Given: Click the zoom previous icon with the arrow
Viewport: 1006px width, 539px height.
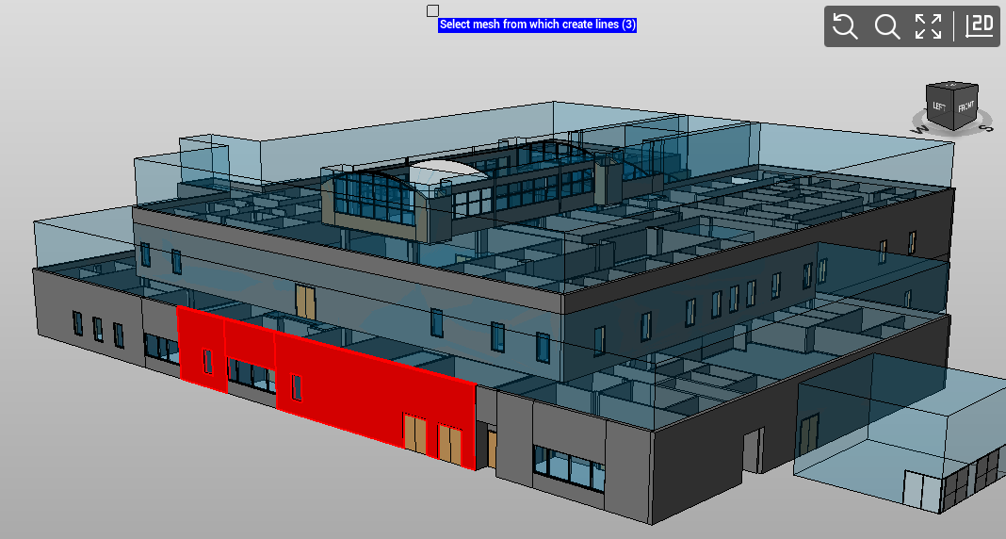Looking at the screenshot, I should 845,26.
